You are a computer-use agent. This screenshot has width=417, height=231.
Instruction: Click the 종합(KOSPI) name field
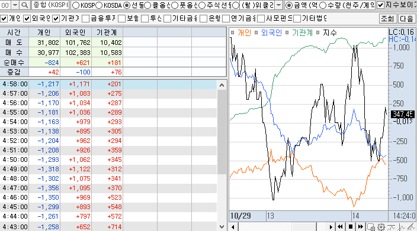[50, 5]
